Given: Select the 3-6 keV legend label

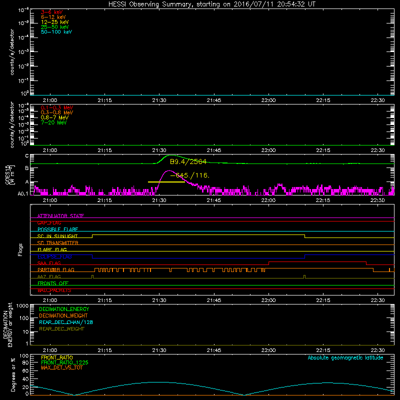Looking at the screenshot, I should coord(52,12).
